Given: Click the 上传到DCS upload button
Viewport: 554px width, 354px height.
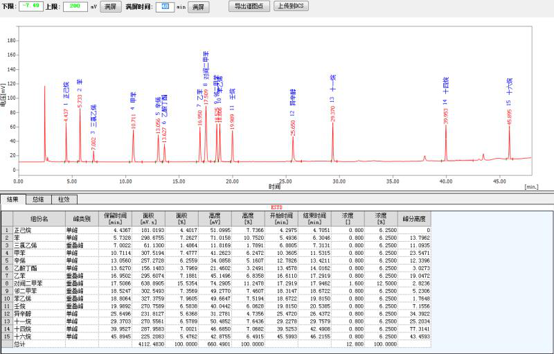Looking at the screenshot, I should click(x=292, y=6).
